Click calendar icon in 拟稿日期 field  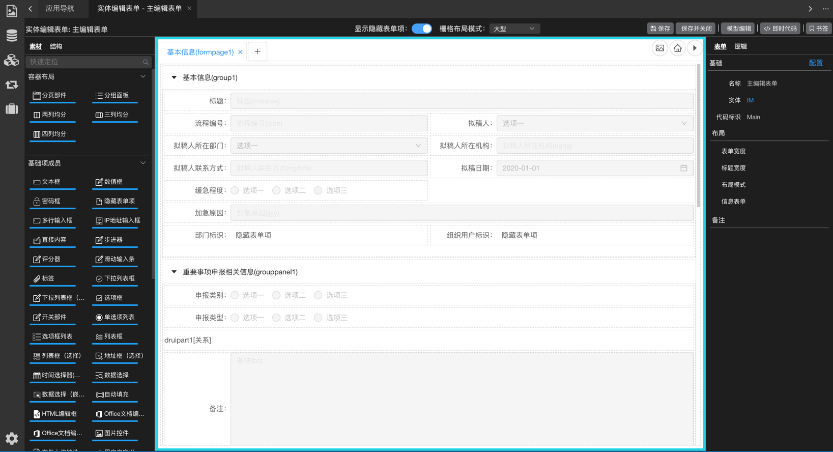click(683, 168)
